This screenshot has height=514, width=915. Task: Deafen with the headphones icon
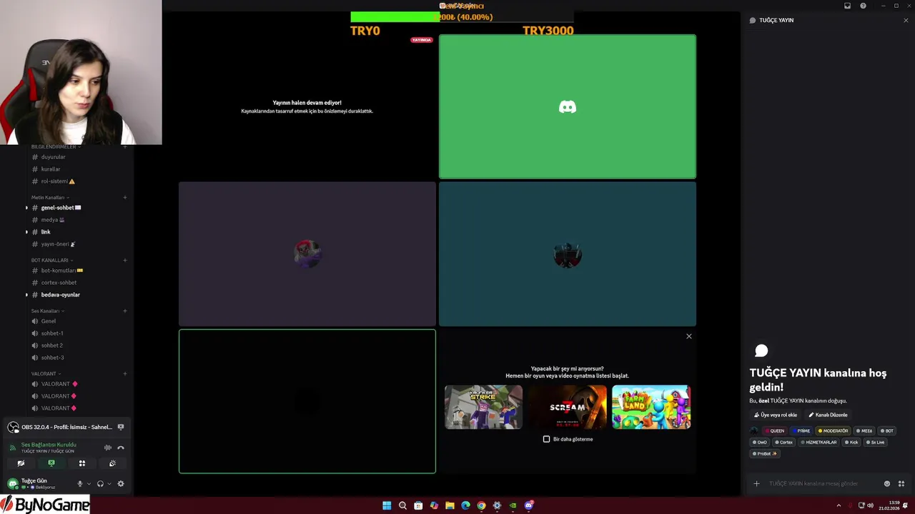point(100,483)
